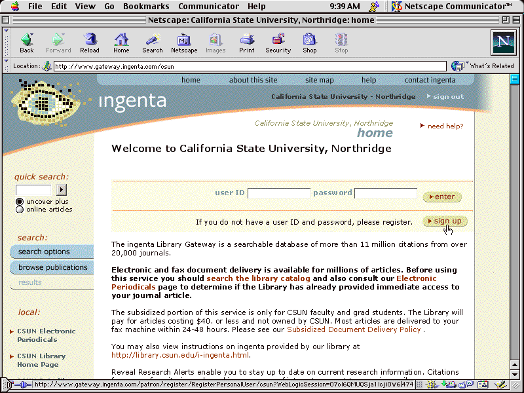524x393 pixels.
Task: Follow the library.csun.edu/i-ingenta.html link
Action: pos(180,355)
